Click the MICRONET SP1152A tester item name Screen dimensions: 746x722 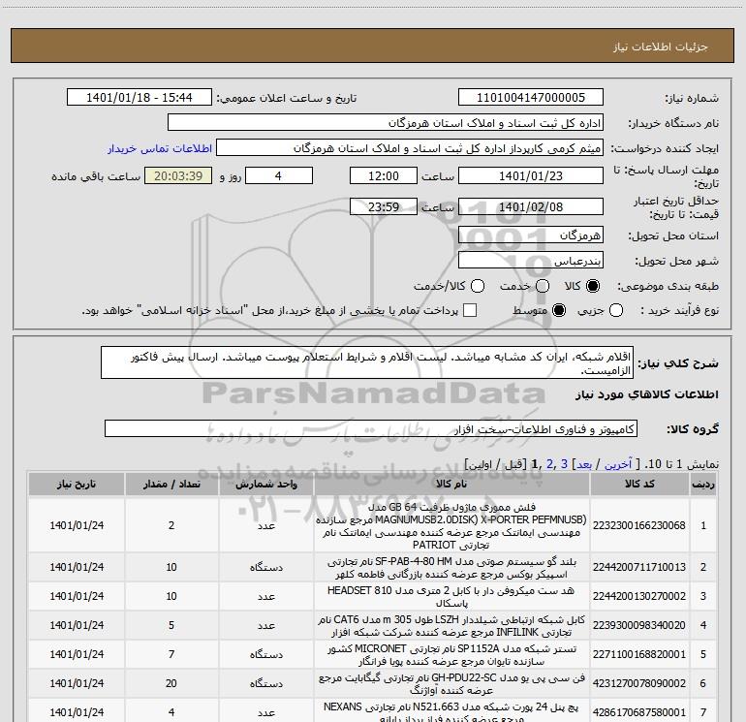point(451,655)
